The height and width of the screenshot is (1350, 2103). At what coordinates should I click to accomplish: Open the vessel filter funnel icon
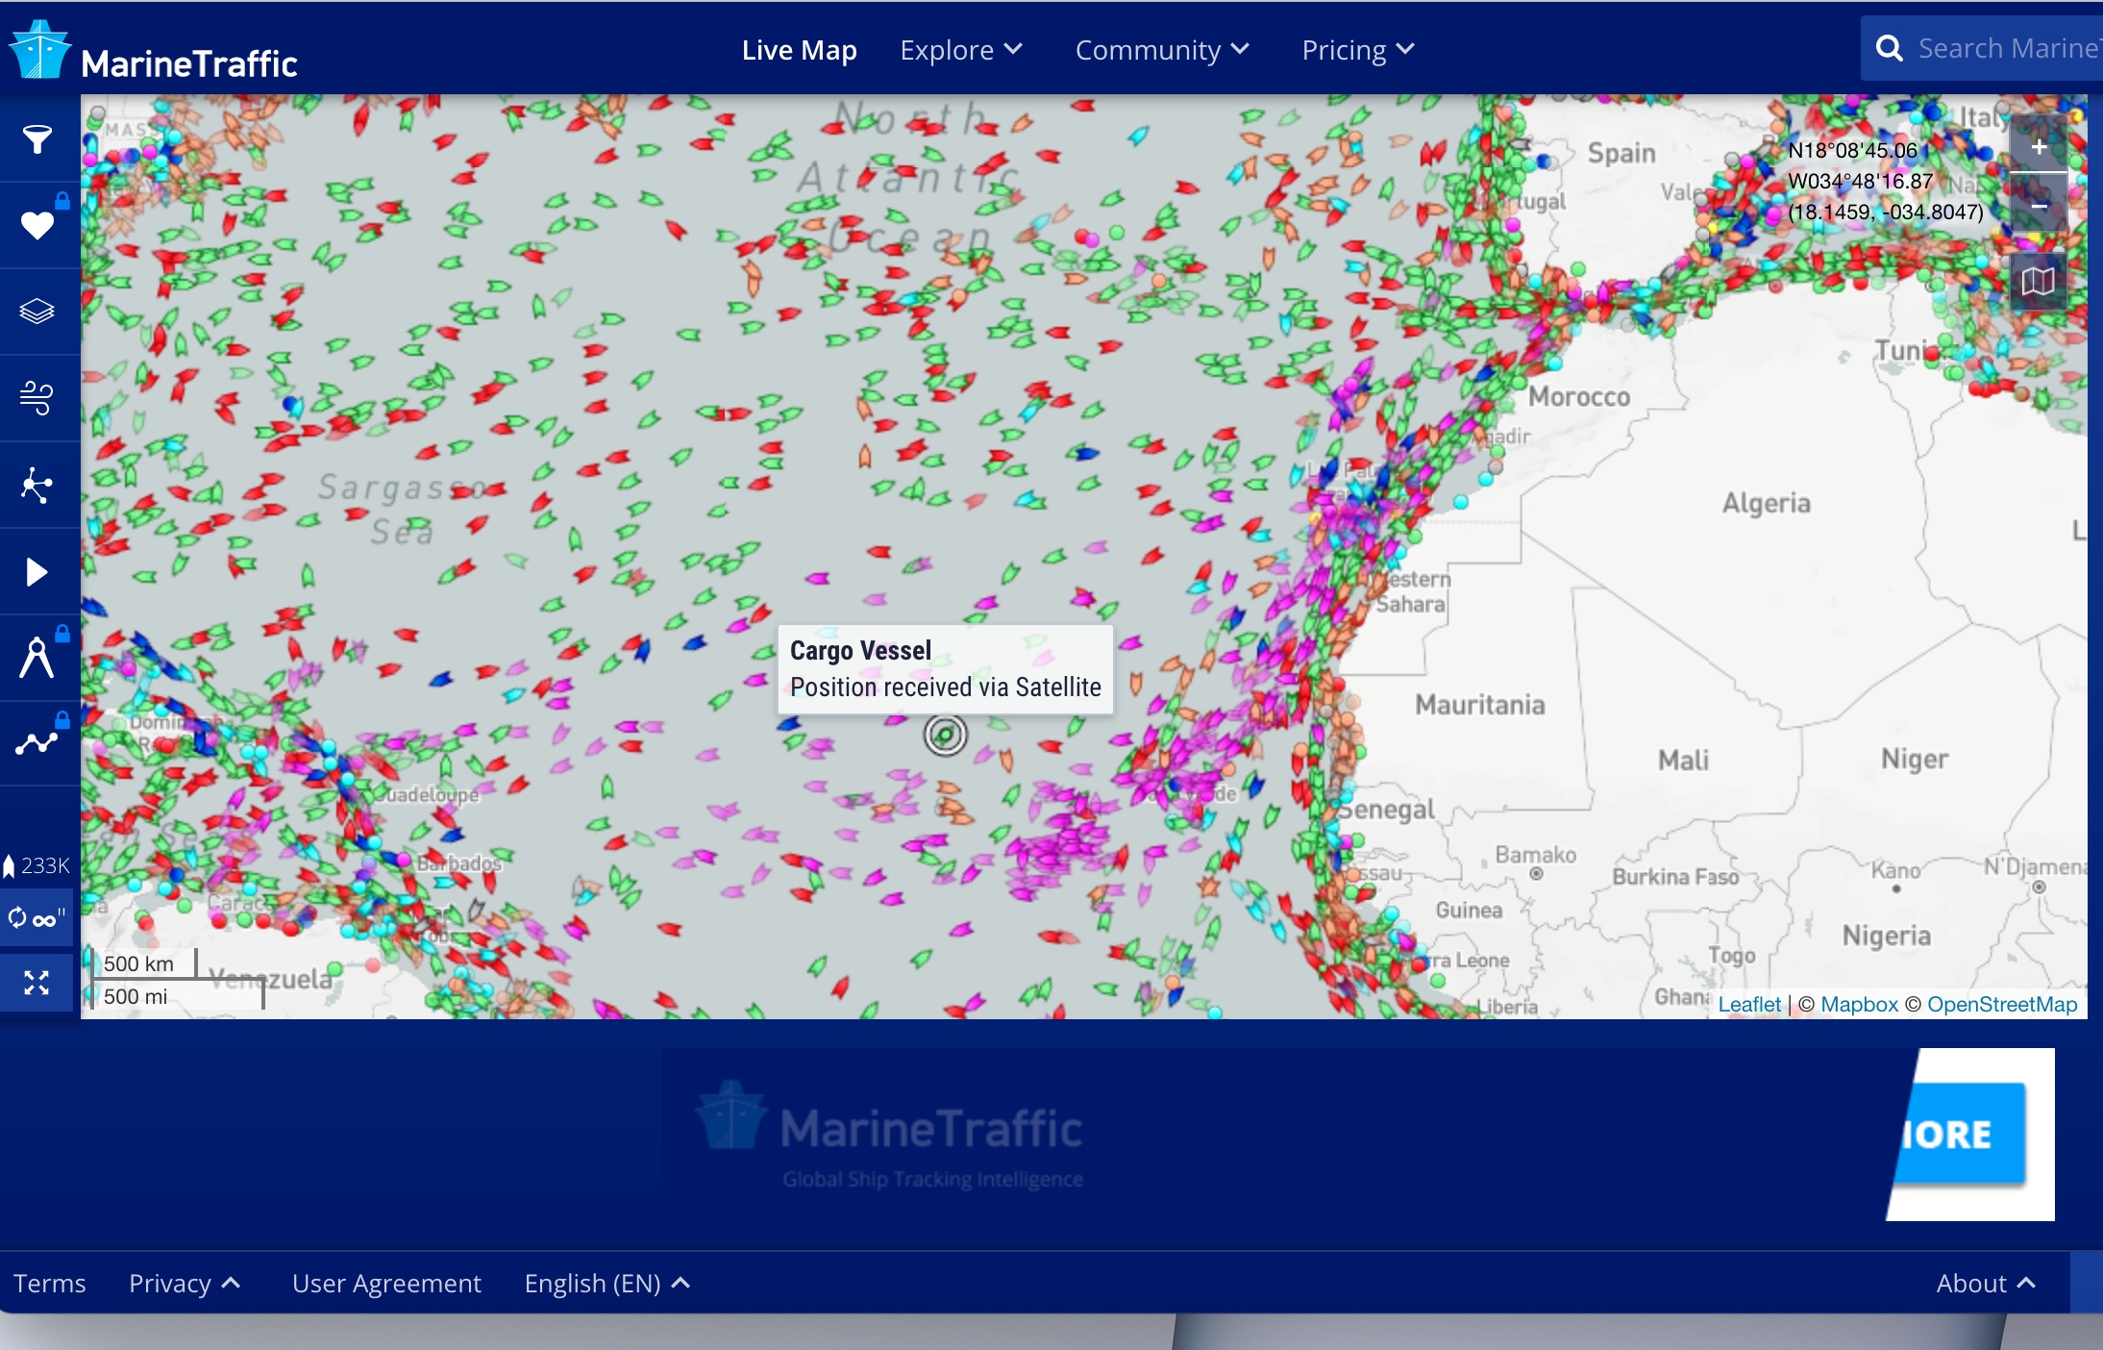click(37, 139)
